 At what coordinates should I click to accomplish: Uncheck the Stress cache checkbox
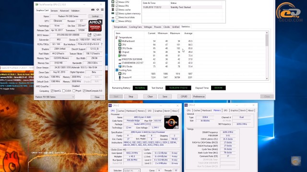(x=117, y=10)
